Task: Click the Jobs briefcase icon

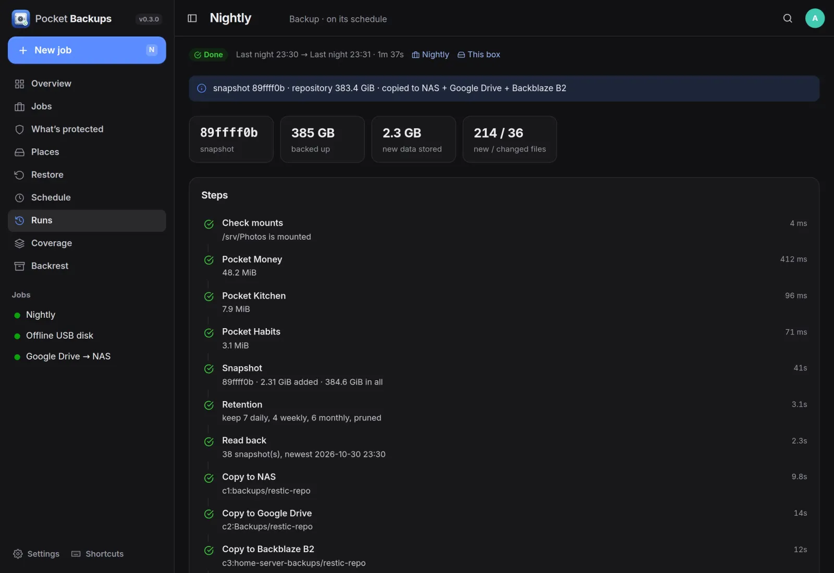Action: [x=19, y=107]
